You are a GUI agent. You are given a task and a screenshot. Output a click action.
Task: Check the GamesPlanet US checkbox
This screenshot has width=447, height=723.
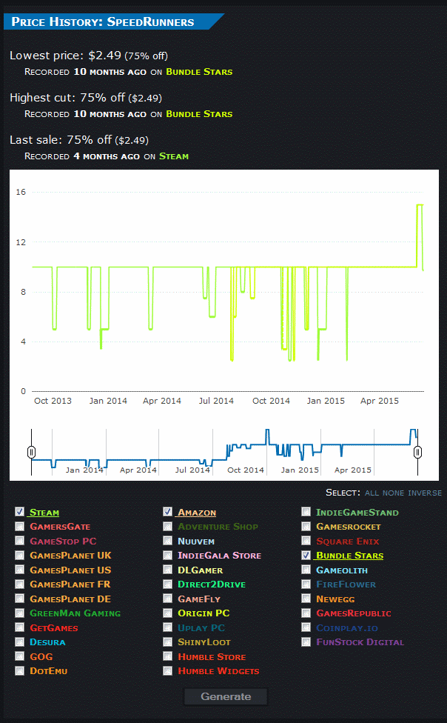tap(19, 570)
